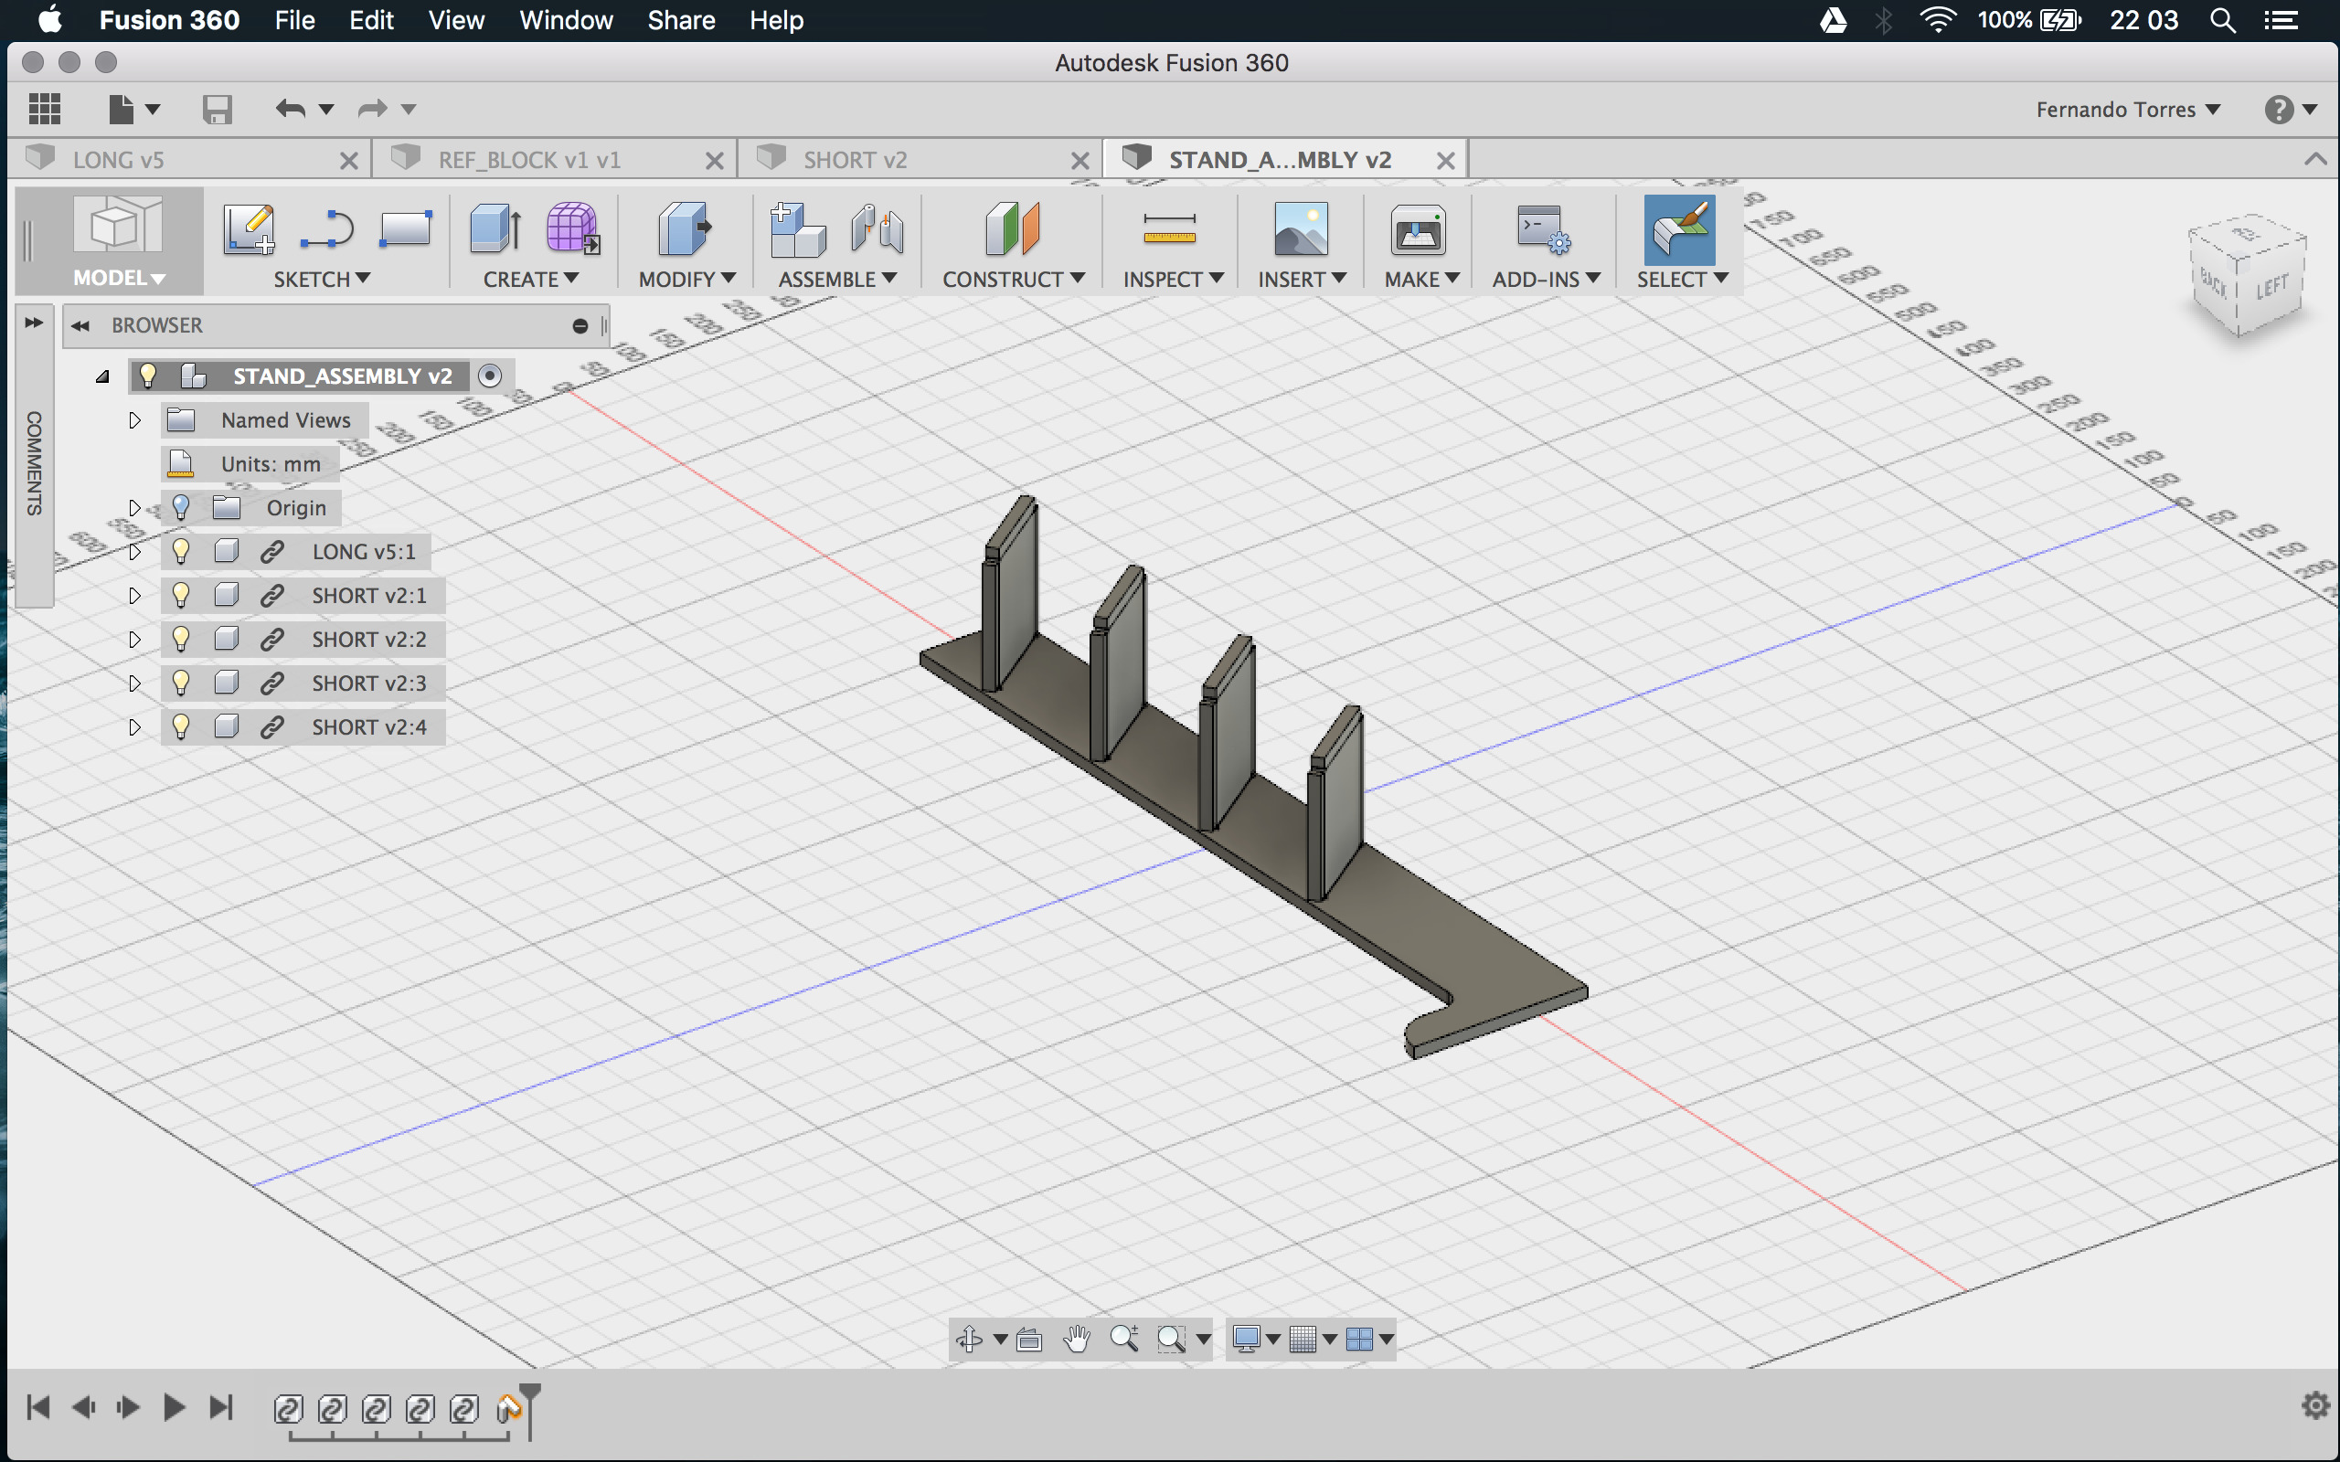
Task: Toggle visibility bulb of SHORT v2:3
Action: 181,683
